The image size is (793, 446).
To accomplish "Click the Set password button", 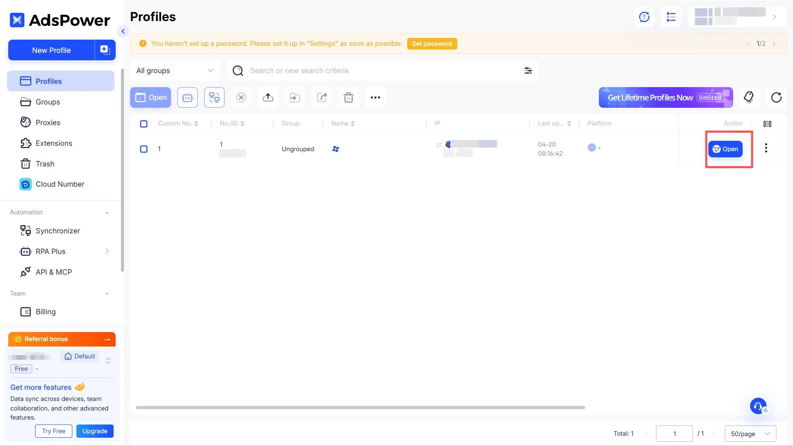I will pos(432,43).
